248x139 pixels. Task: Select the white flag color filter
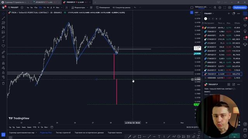205,19
